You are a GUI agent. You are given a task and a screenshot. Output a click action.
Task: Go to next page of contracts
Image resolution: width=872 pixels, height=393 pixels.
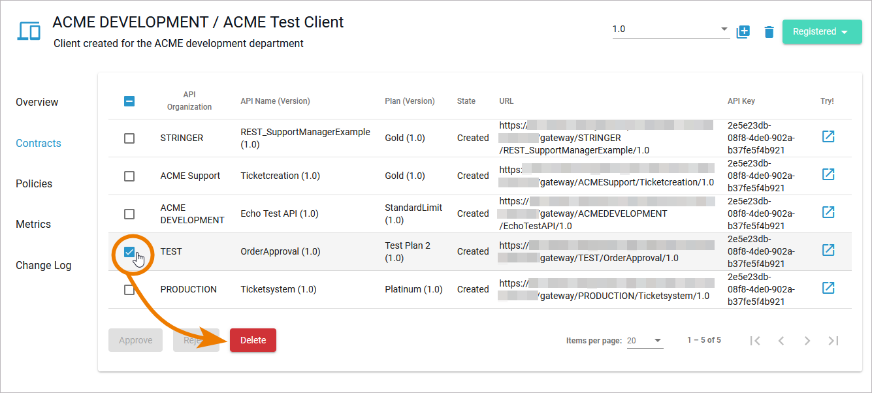(807, 341)
